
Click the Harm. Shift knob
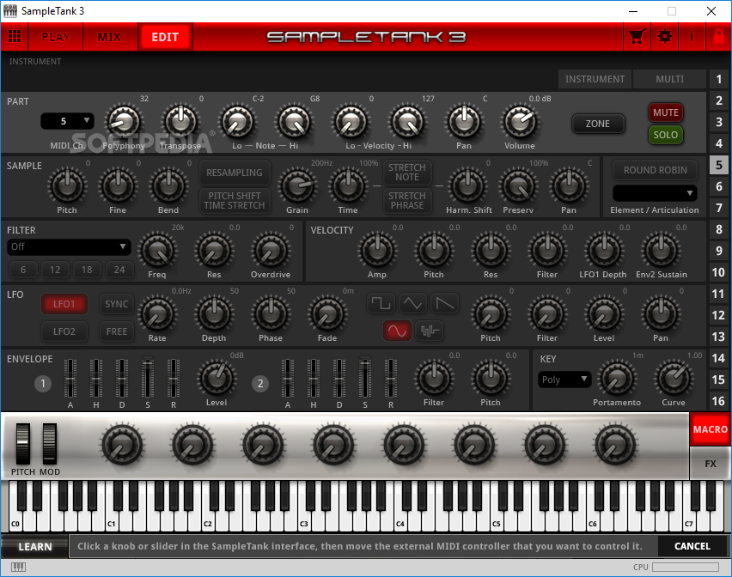(467, 186)
